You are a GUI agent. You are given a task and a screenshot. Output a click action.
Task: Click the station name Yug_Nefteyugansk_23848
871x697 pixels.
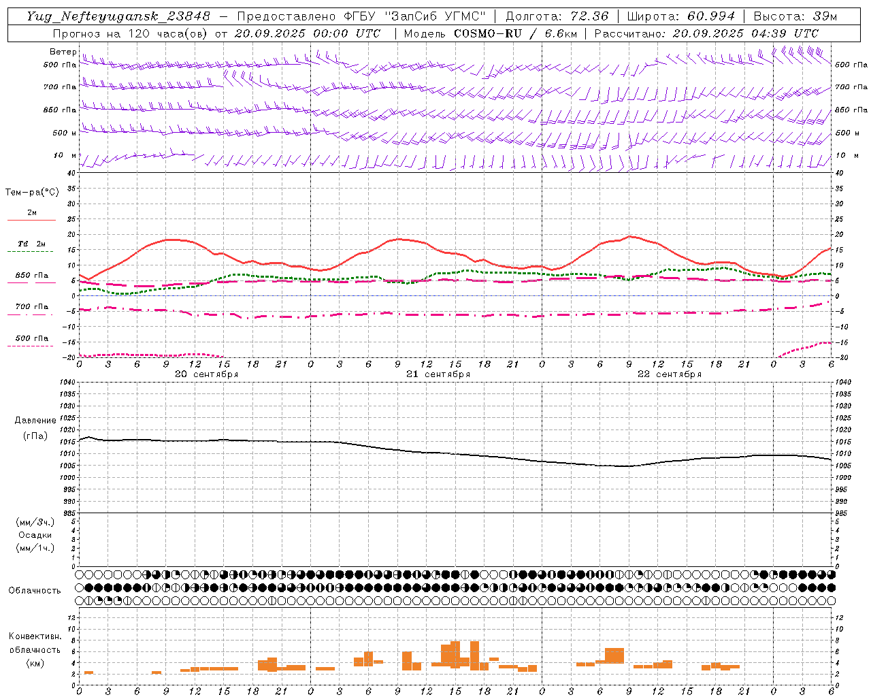coord(118,16)
